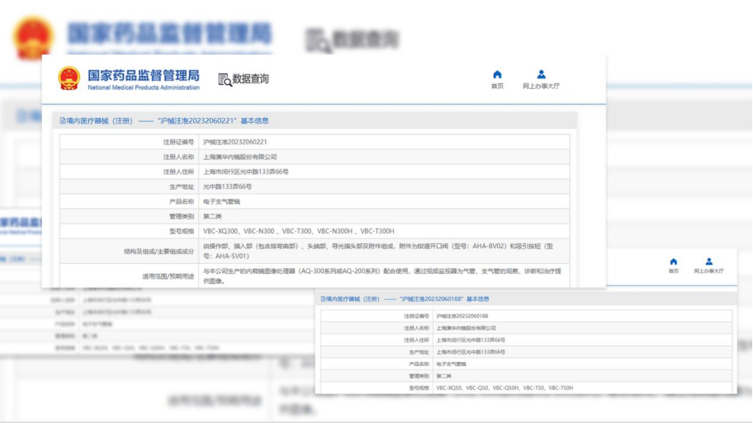Click 第二类 category value in the 20232060221 table
753x423 pixels.
[x=212, y=216]
